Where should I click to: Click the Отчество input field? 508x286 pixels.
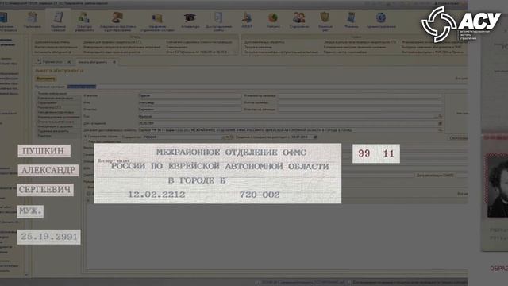(190, 110)
